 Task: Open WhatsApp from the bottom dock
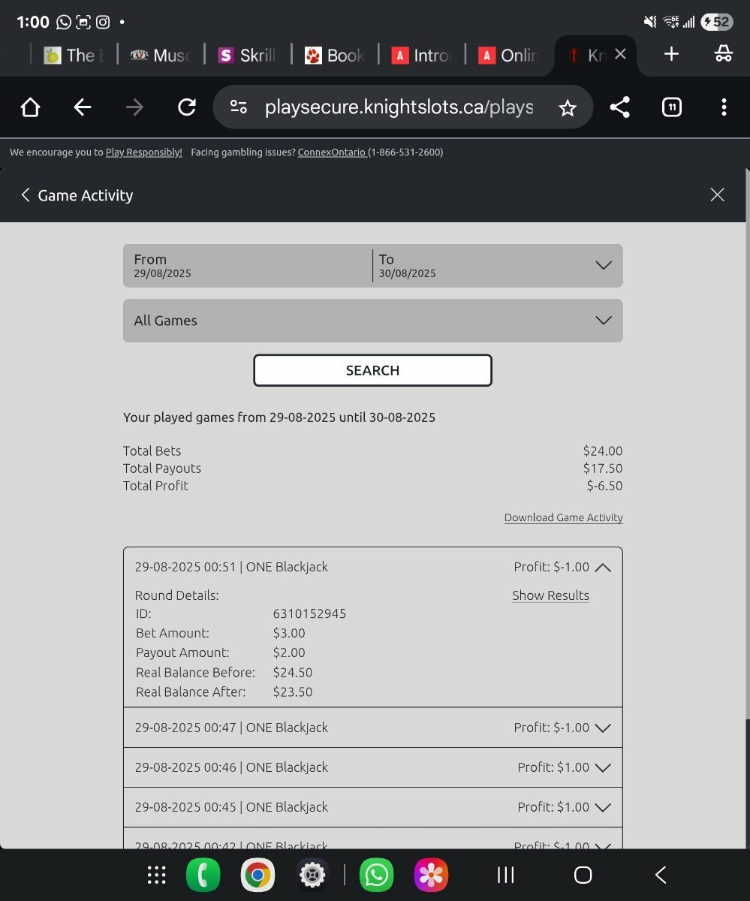(376, 875)
